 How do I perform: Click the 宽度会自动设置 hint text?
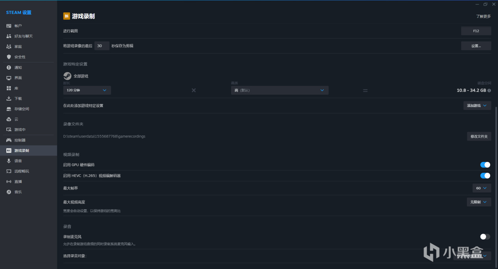coord(92,211)
